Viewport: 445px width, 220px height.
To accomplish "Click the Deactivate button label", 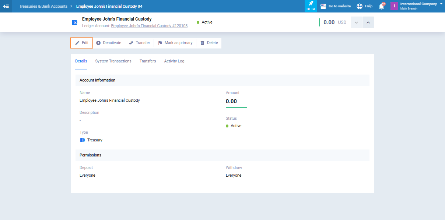I will pyautogui.click(x=112, y=43).
